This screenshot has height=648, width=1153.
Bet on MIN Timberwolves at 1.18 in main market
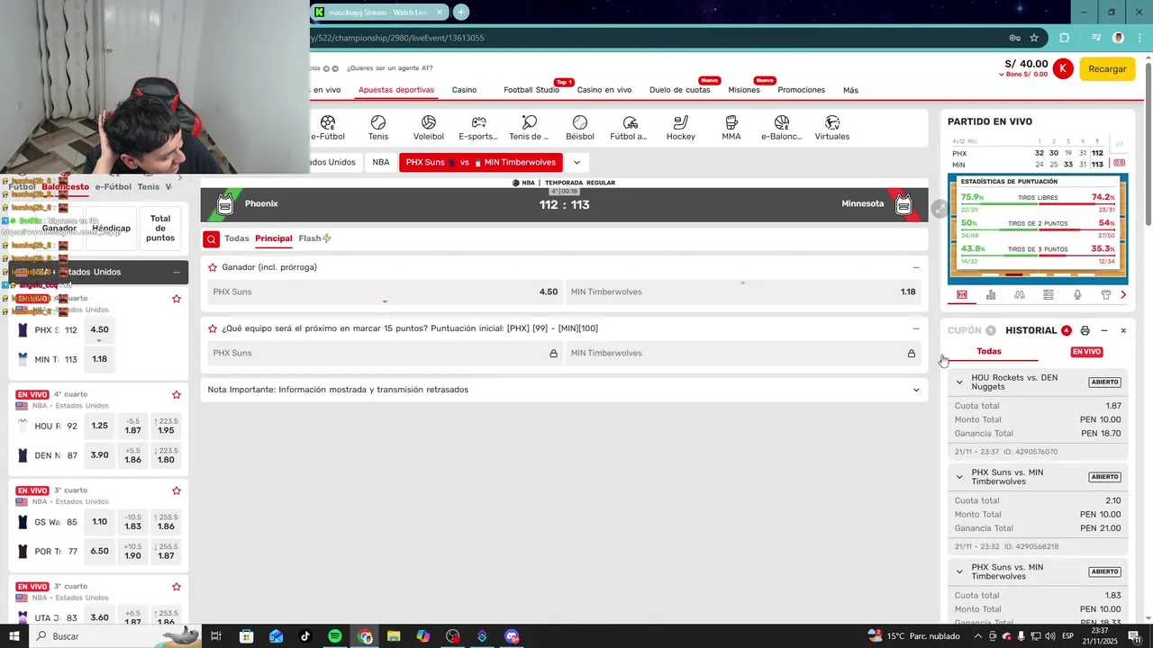[x=743, y=292]
